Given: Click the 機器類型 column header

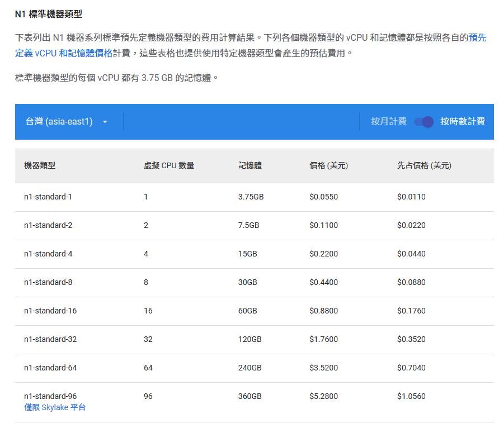Looking at the screenshot, I should (x=40, y=165).
